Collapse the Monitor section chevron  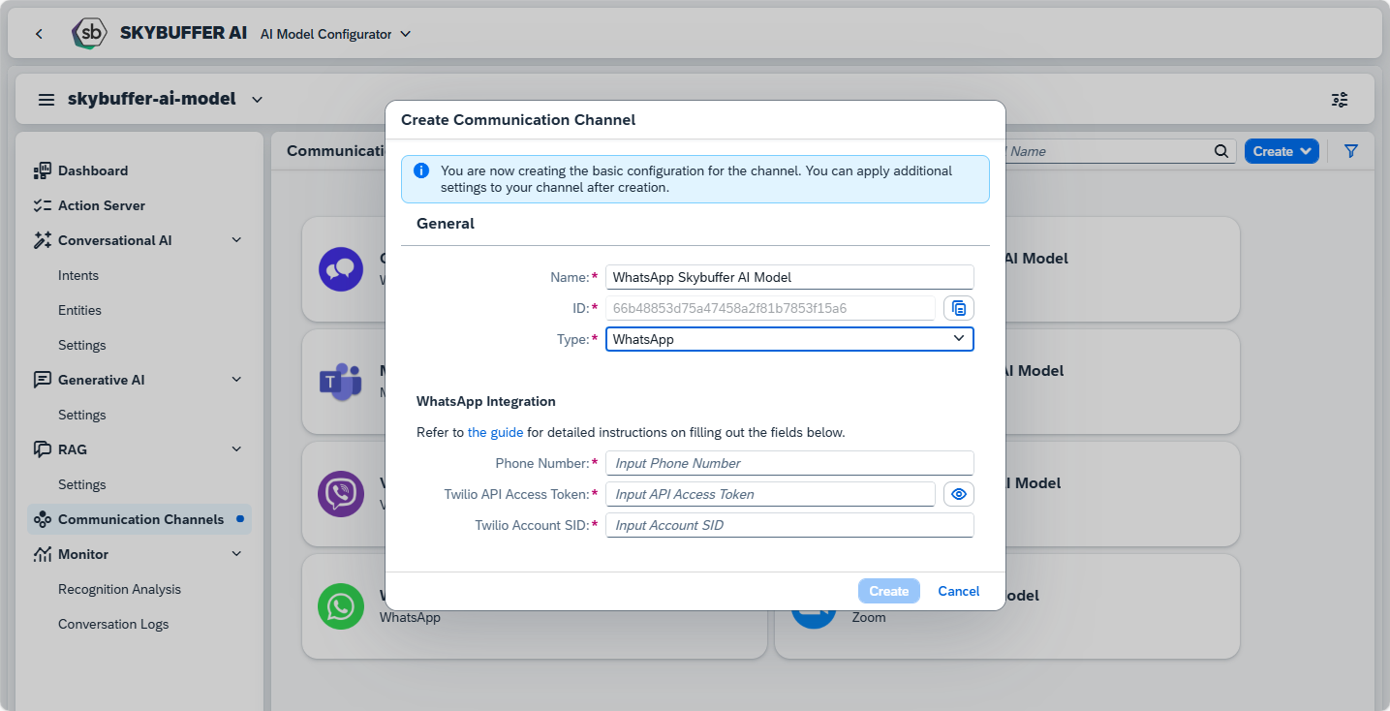pyautogui.click(x=236, y=554)
